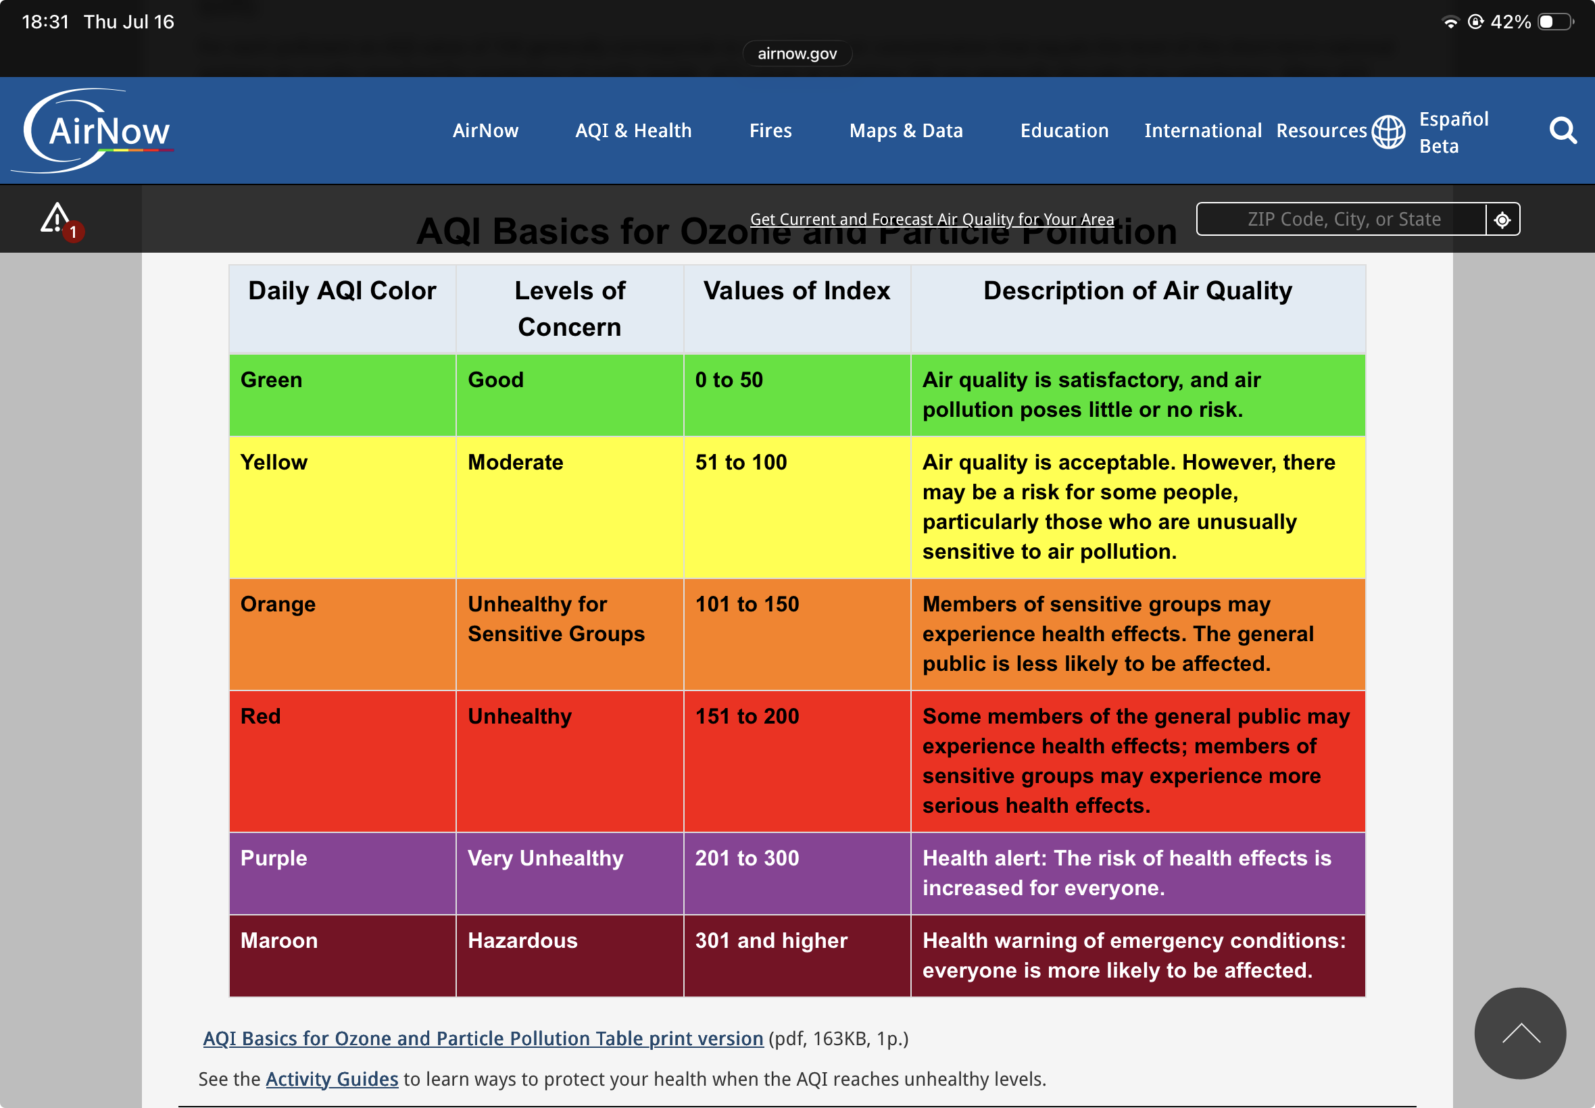This screenshot has width=1595, height=1108.
Task: Select the Daily AQI Color column header
Action: click(343, 309)
